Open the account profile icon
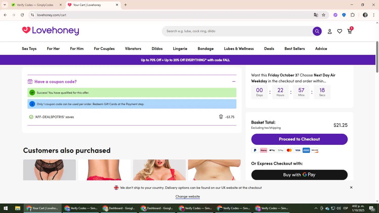The height and width of the screenshot is (213, 379). point(329,31)
